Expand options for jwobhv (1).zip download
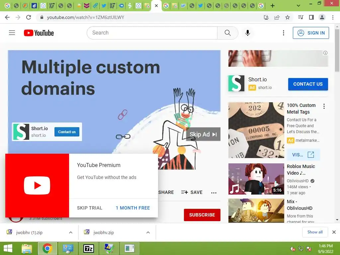 tap(71, 232)
